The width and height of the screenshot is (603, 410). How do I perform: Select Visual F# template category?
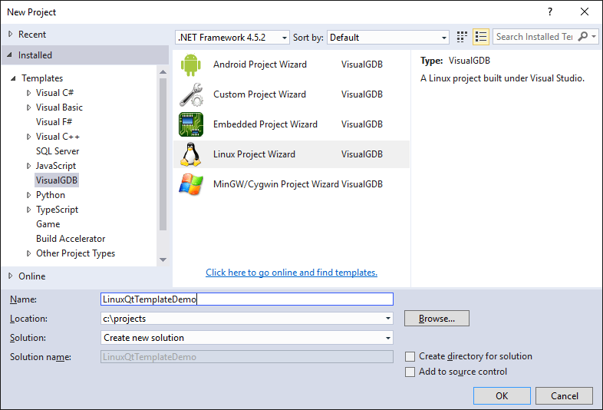point(54,122)
